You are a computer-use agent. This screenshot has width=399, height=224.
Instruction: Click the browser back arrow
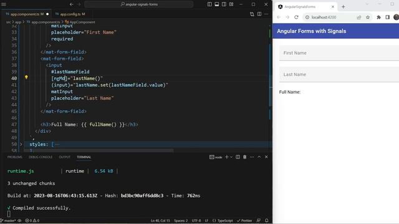(279, 17)
